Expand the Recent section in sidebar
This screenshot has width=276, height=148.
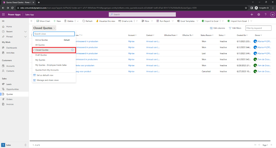coord(25,32)
